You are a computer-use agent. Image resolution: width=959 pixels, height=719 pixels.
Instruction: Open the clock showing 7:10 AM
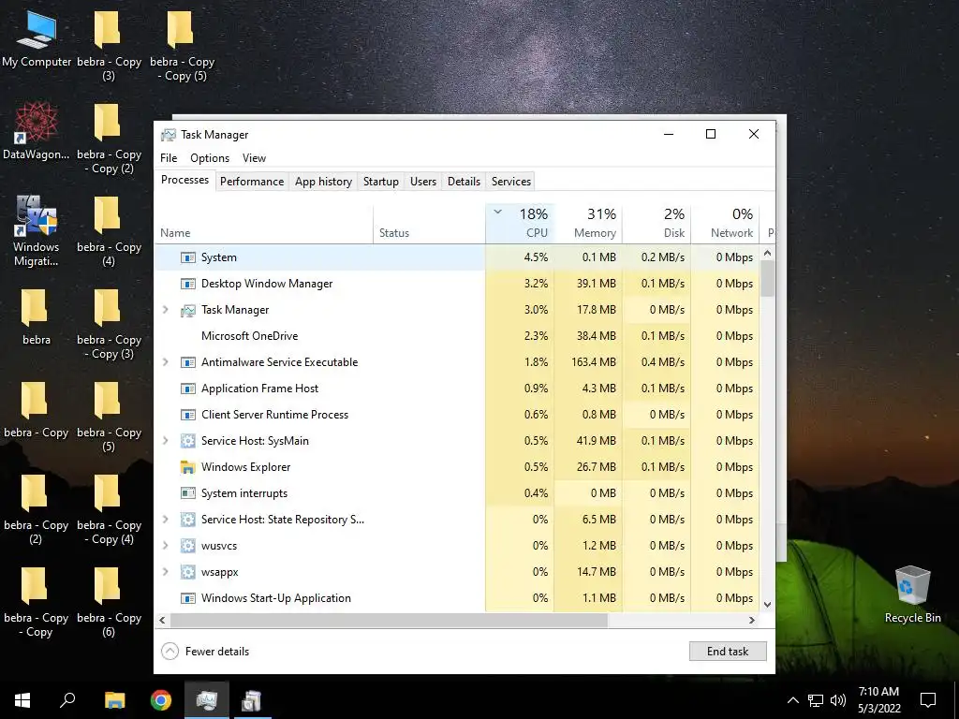pyautogui.click(x=878, y=700)
